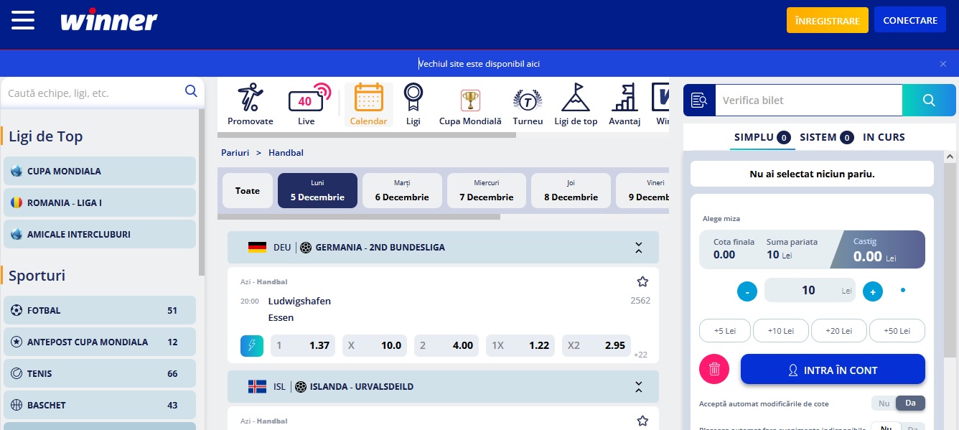Viewport: 959px width, 430px height.
Task: Decrease the stake with the minus button
Action: tap(747, 291)
